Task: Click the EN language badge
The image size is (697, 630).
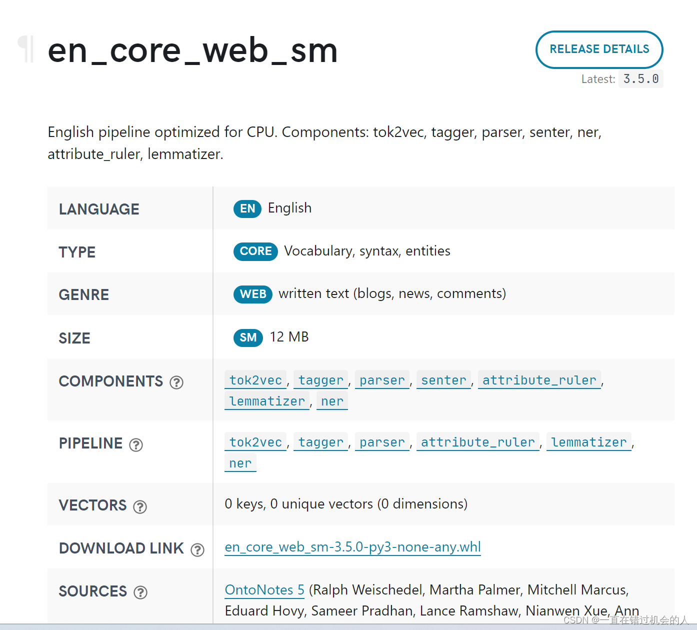Action: coord(247,208)
